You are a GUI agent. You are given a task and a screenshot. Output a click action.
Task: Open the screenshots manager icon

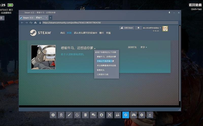point(110,115)
